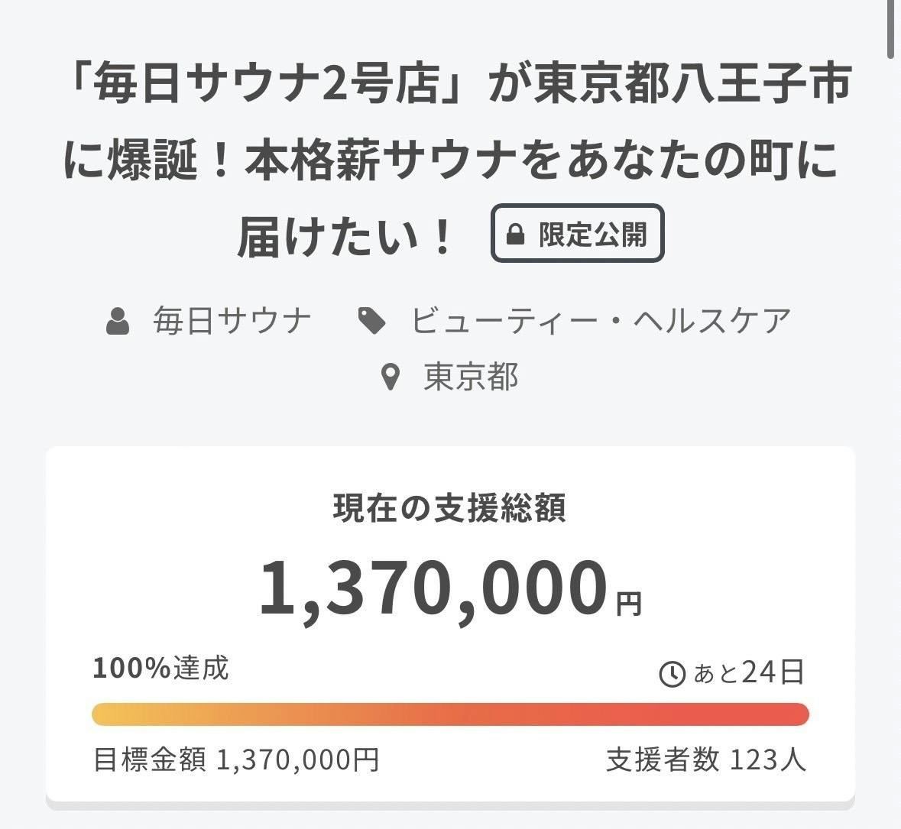Click the あと24日 remaining days text
This screenshot has height=829, width=901.
(x=749, y=672)
